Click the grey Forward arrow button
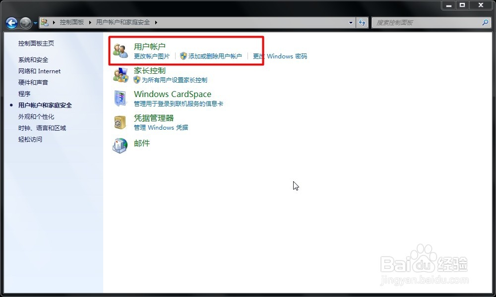Image resolution: width=496 pixels, height=297 pixels. click(26, 23)
